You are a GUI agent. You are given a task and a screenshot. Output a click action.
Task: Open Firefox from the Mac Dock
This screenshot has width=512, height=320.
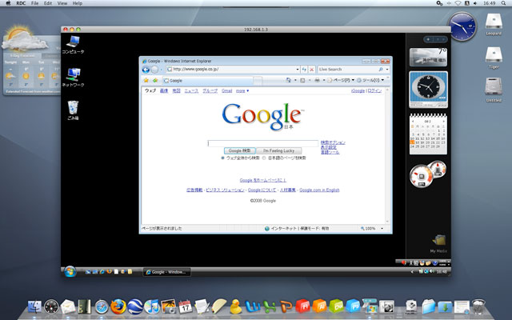click(x=118, y=307)
